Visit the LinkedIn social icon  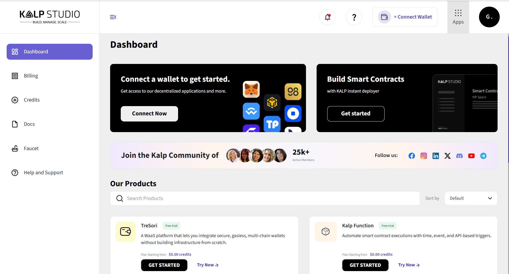point(435,156)
